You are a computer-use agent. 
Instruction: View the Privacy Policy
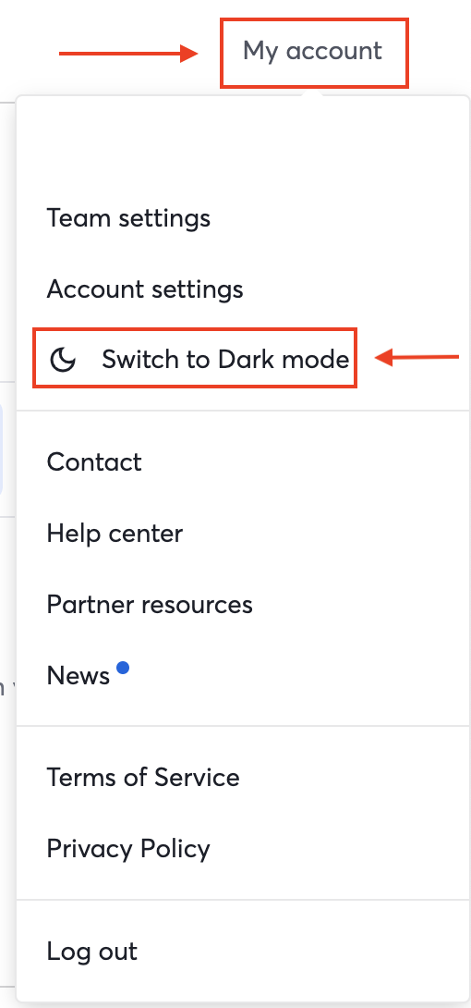click(x=128, y=849)
